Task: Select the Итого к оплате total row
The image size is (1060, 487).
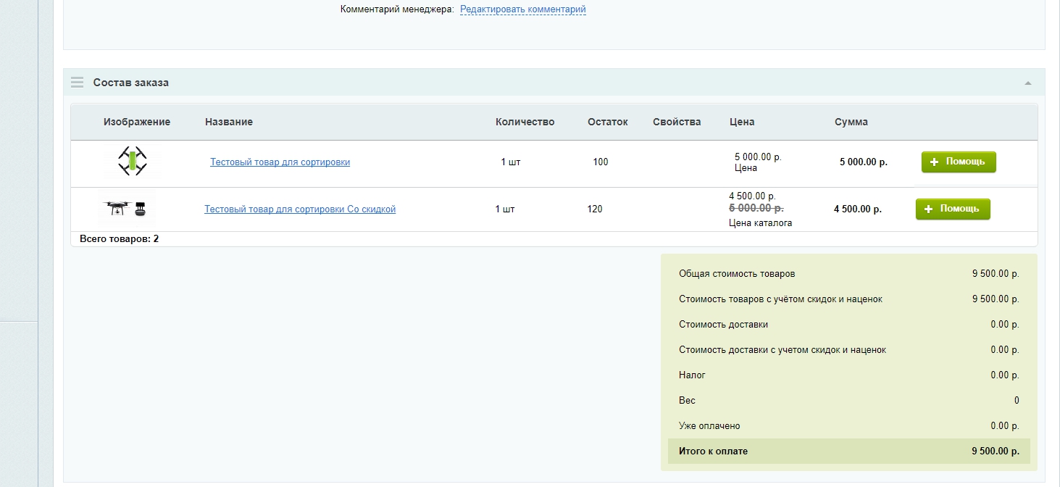Action: point(848,451)
